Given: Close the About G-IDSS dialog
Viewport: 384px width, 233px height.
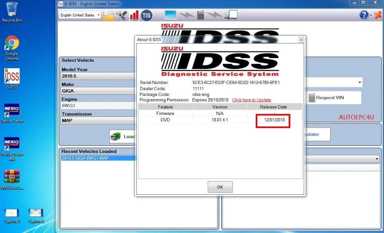Looking at the screenshot, I should point(301,39).
